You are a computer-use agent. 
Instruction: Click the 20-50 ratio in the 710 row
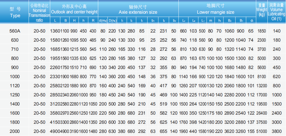click(x=39, y=49)
